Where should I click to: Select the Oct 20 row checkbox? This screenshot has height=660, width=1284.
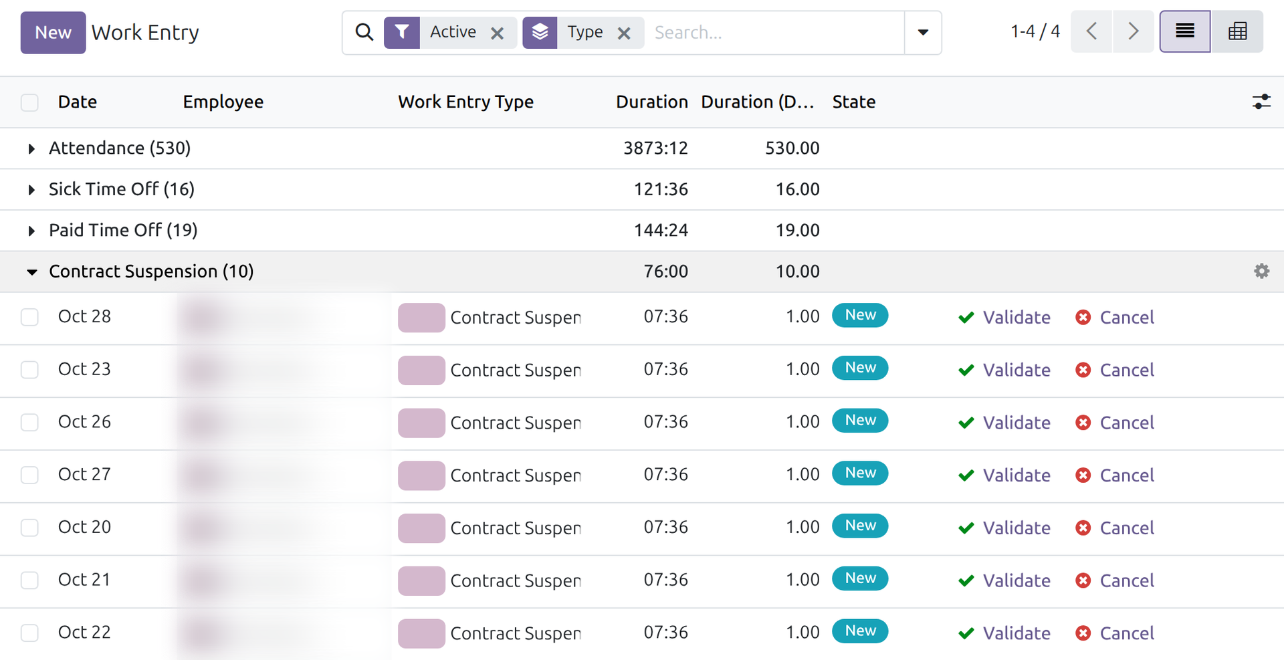[x=29, y=528]
